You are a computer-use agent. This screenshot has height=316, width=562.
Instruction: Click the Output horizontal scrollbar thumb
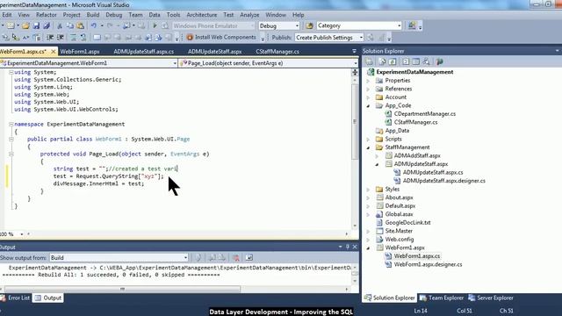tap(122, 289)
